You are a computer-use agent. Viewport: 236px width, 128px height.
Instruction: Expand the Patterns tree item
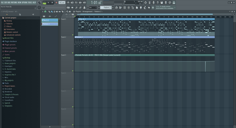tap(9, 24)
